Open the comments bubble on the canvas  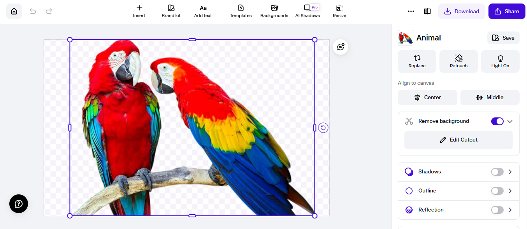coord(340,47)
